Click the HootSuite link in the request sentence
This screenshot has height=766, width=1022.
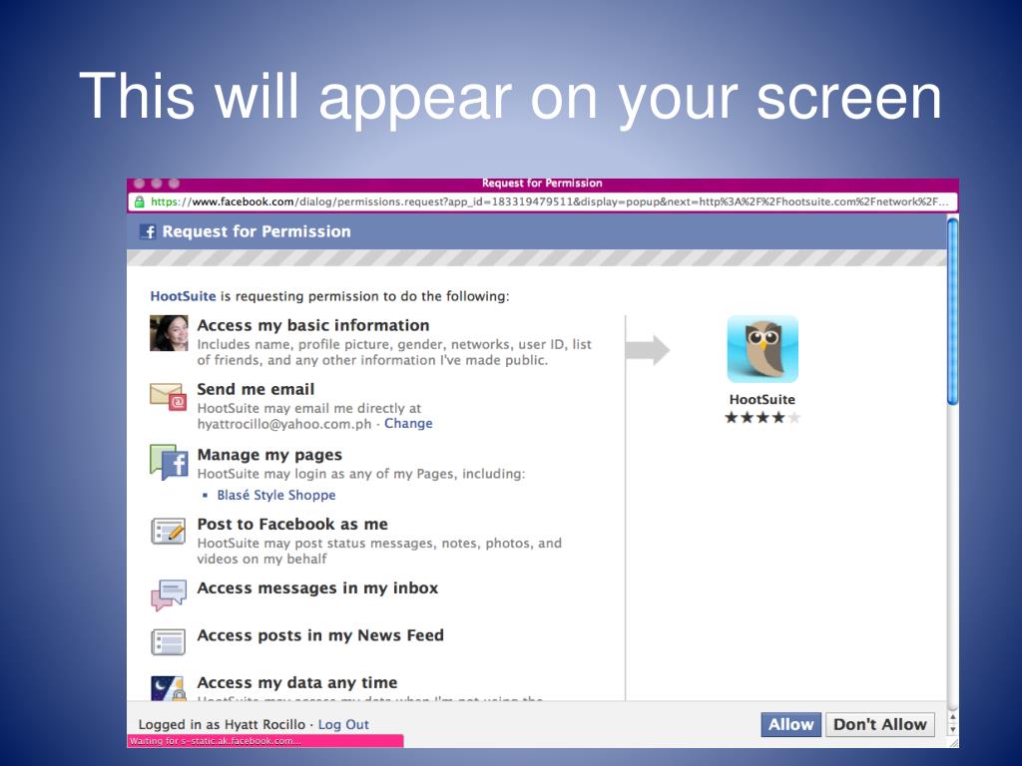183,296
